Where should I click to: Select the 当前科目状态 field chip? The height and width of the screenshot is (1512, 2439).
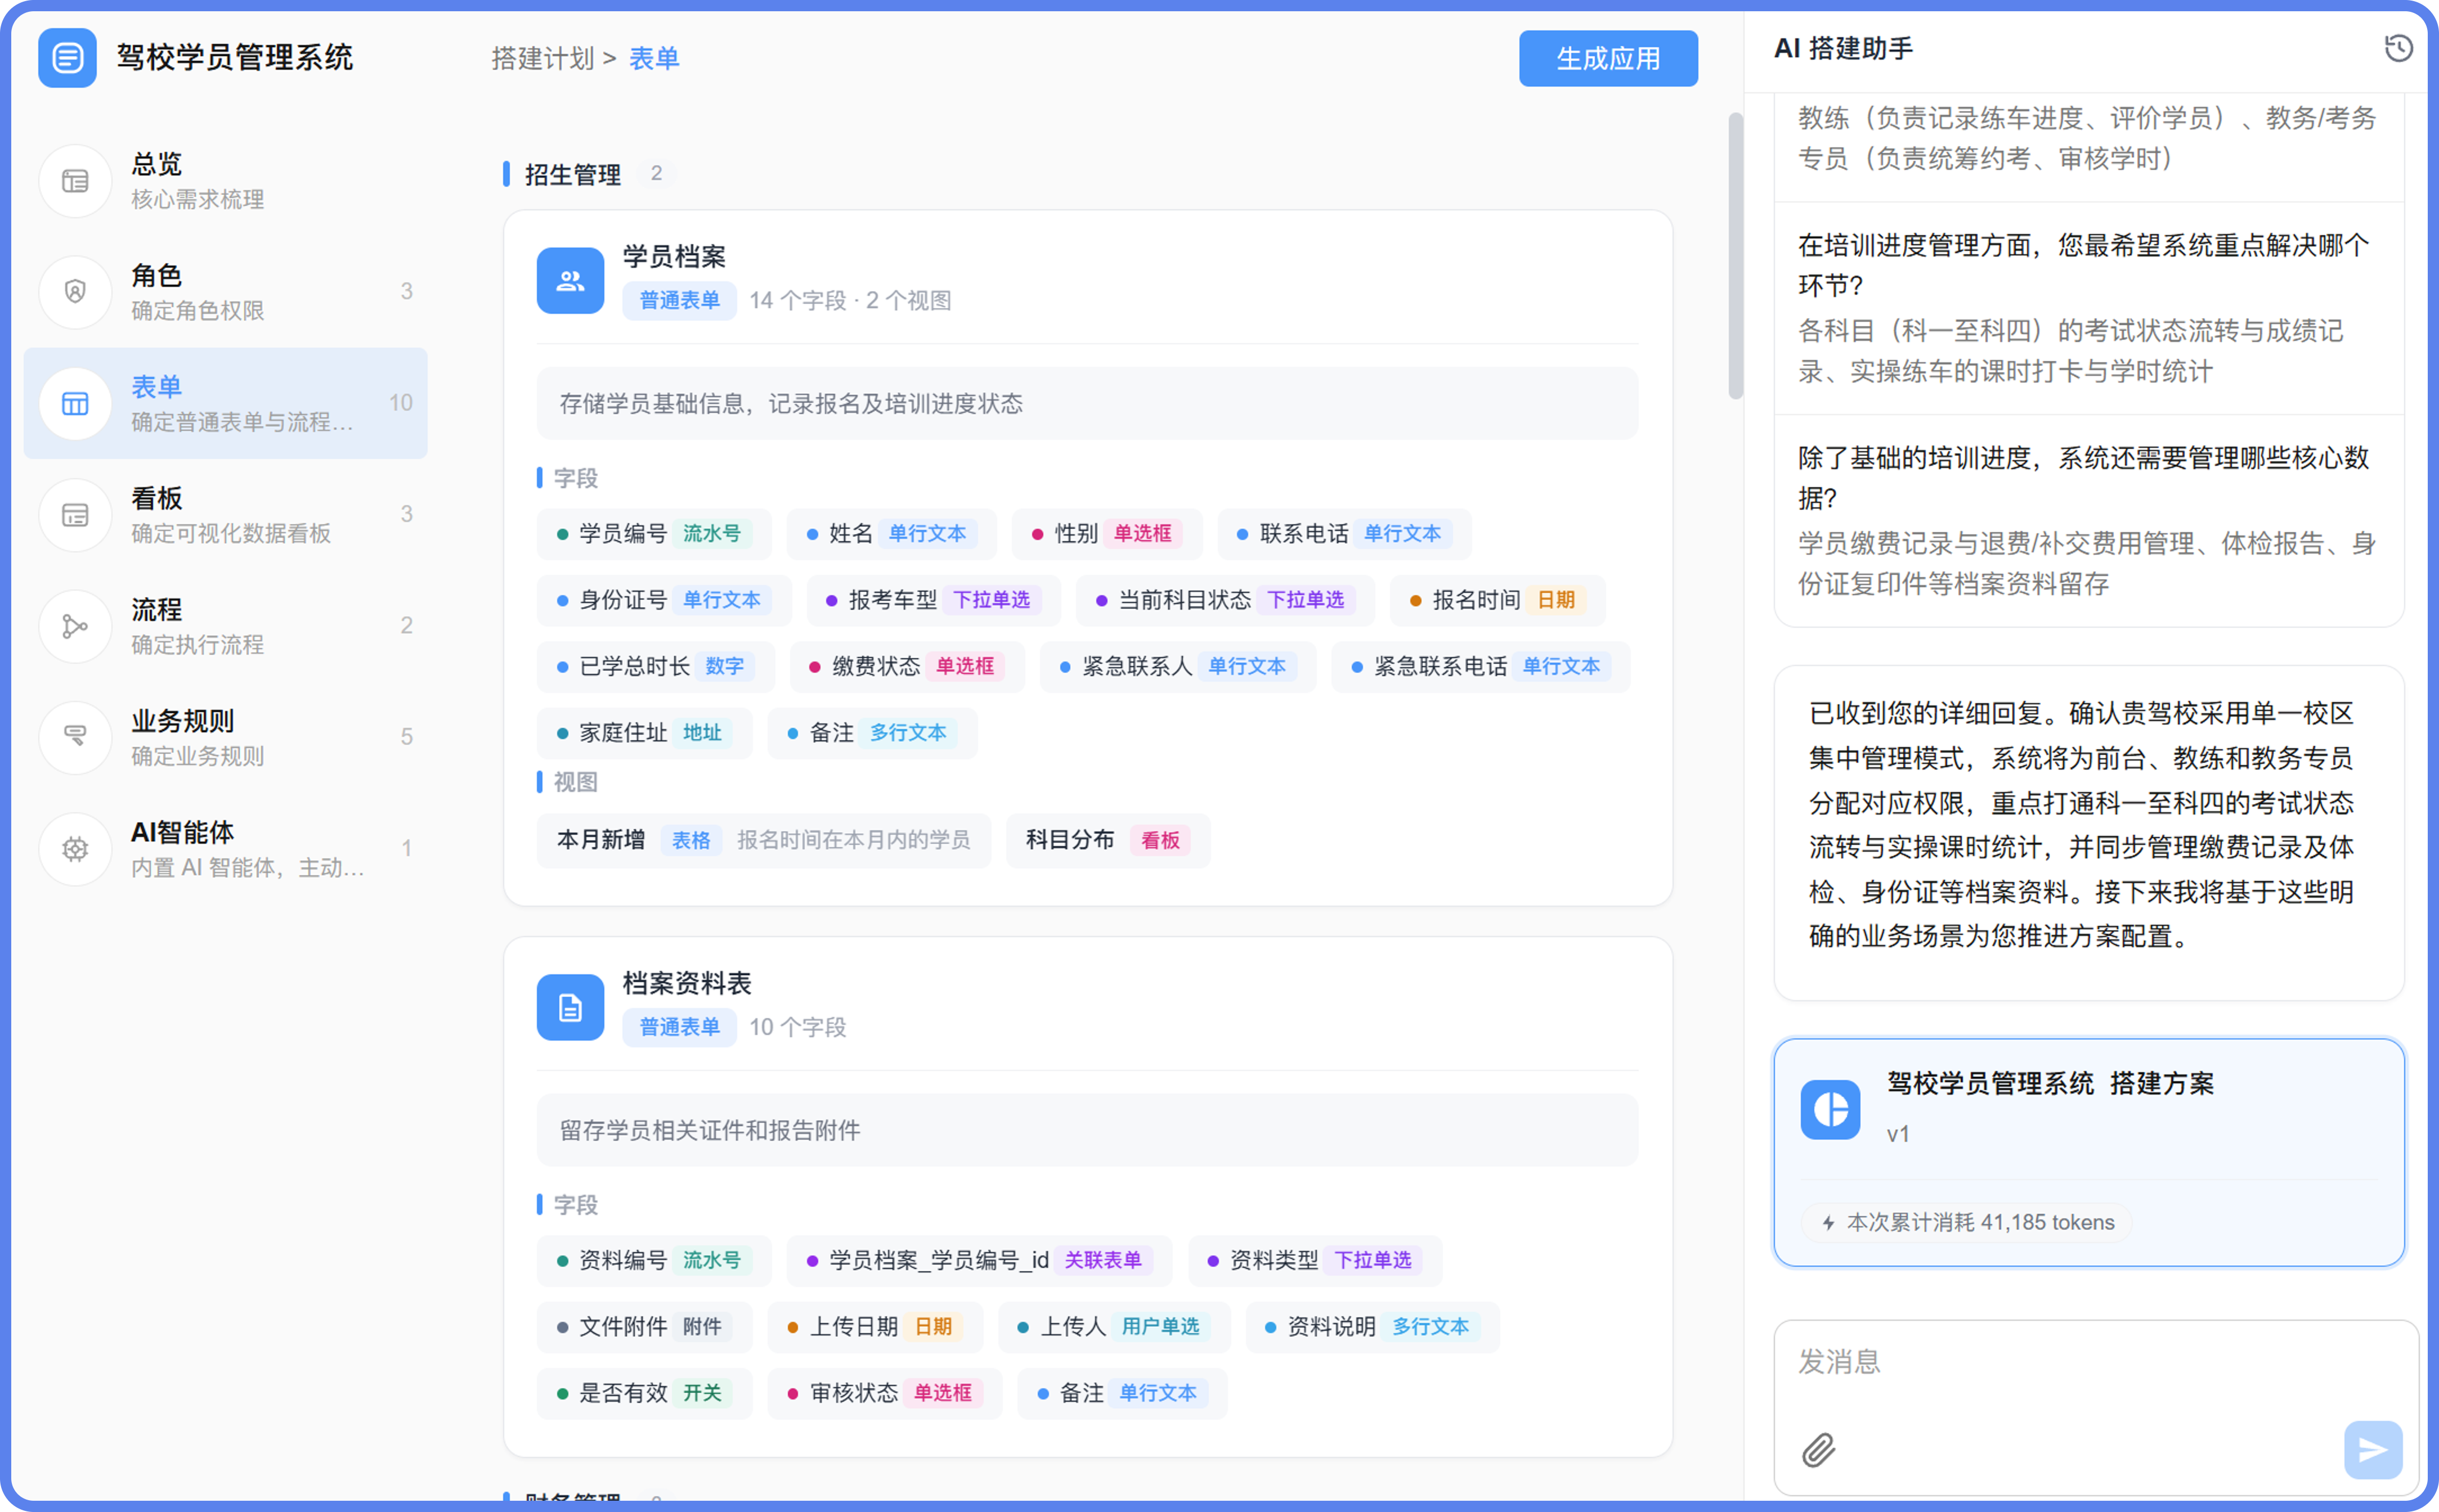[1225, 600]
